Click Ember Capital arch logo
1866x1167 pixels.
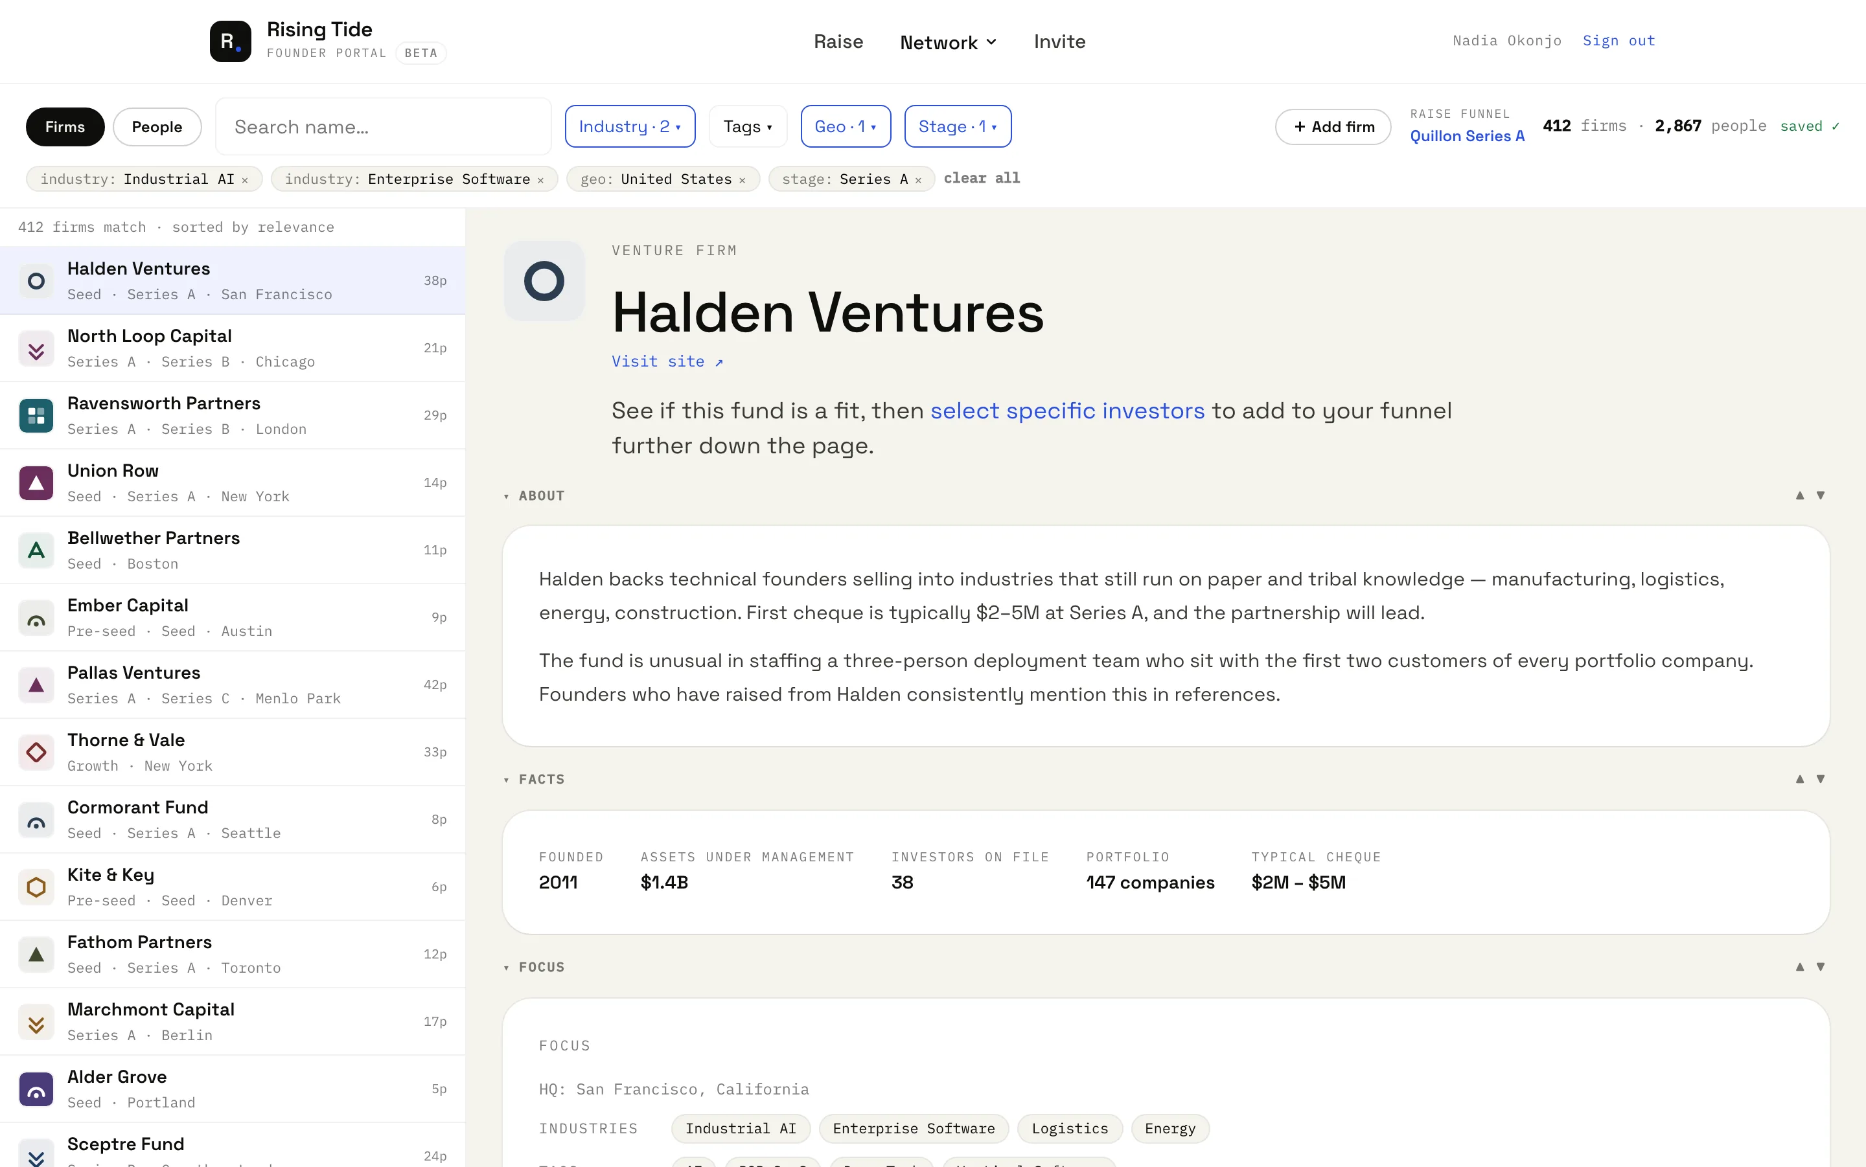36,617
